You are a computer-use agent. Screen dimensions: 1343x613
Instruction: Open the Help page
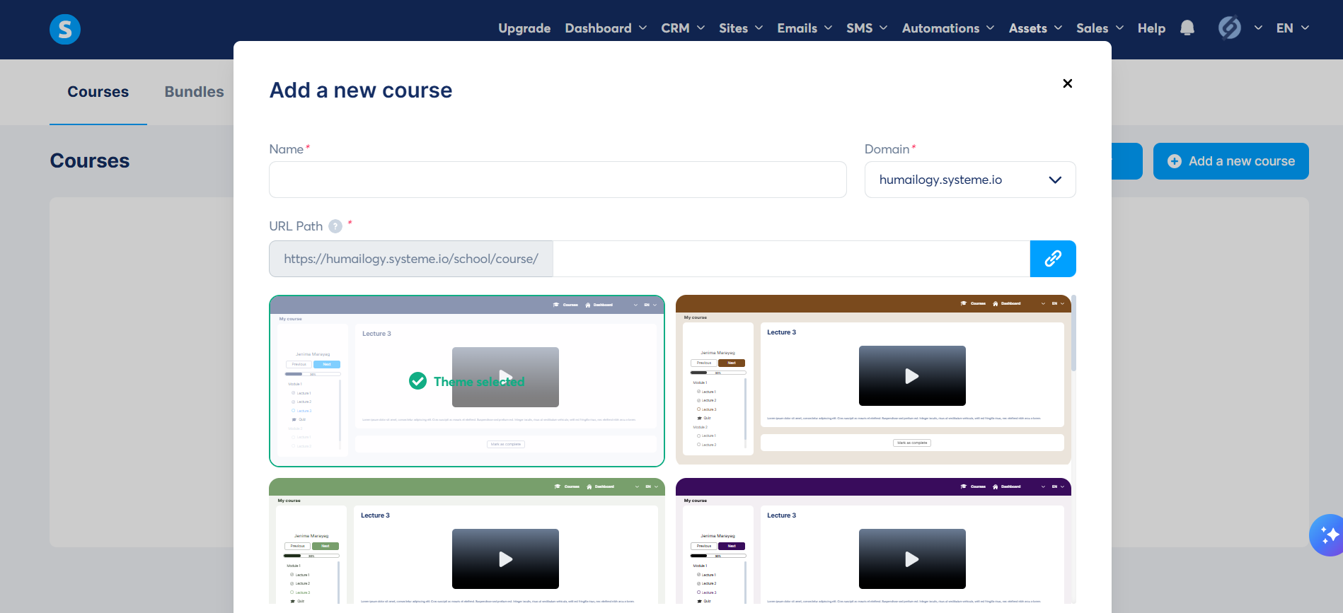click(x=1151, y=28)
